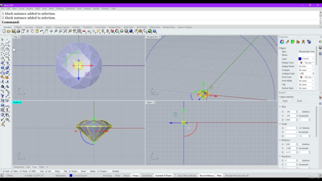Open the Transform menu
Image resolution: width=322 pixels, height=181 pixels.
tap(70, 9)
